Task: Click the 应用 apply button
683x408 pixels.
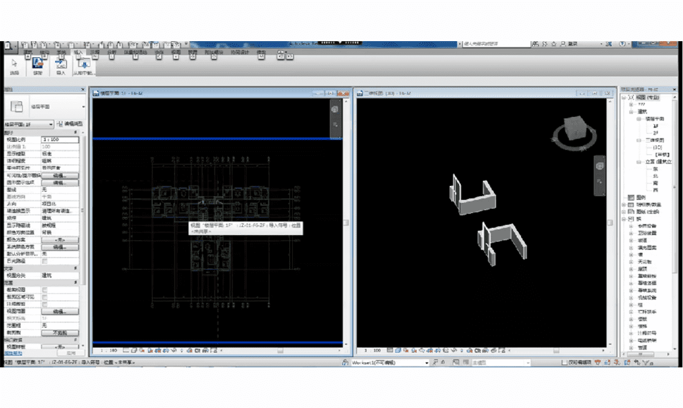Action: coord(71,354)
